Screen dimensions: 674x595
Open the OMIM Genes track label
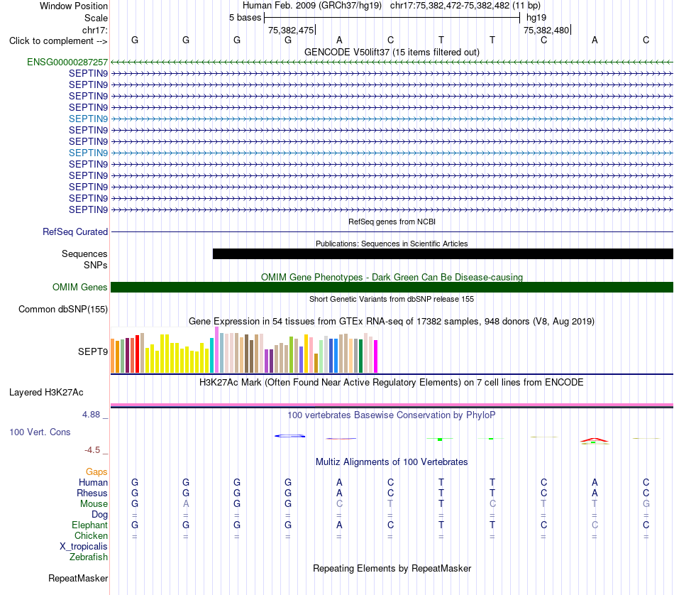[79, 287]
